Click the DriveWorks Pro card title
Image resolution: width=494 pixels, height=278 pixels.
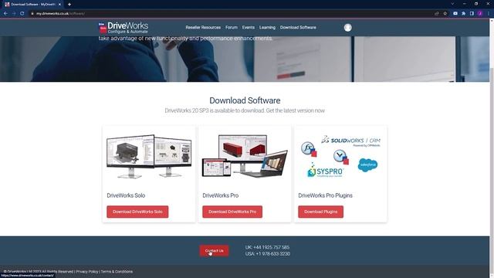coord(220,195)
